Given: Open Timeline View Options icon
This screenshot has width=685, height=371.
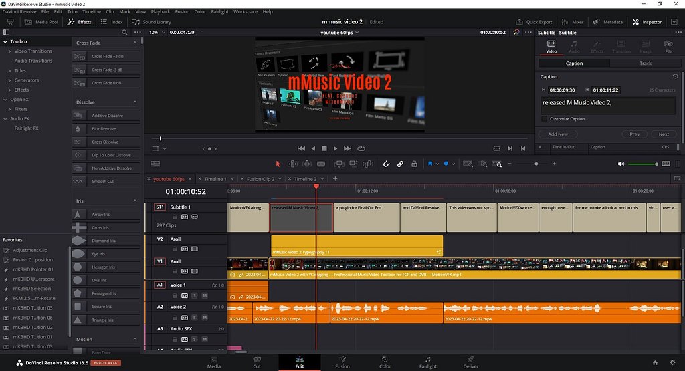Looking at the screenshot, I should (x=155, y=164).
